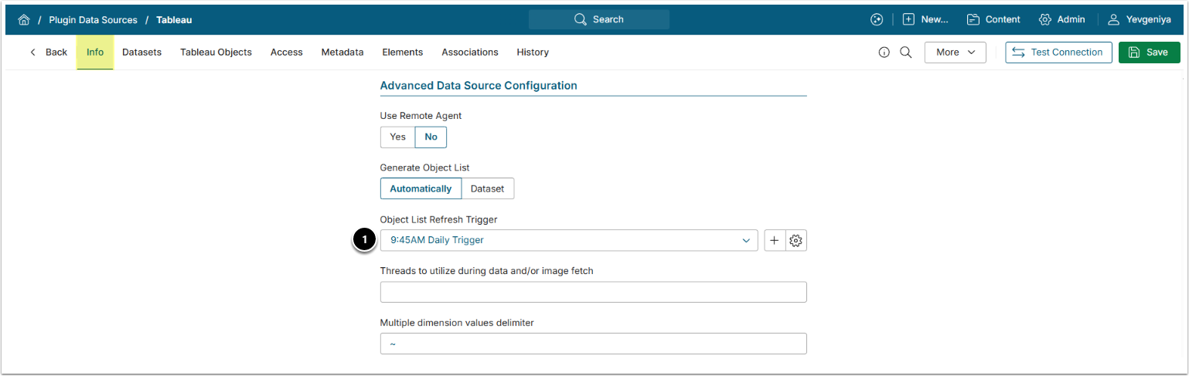Open the AI assistant icon in header
Image resolution: width=1189 pixels, height=376 pixels.
876,20
